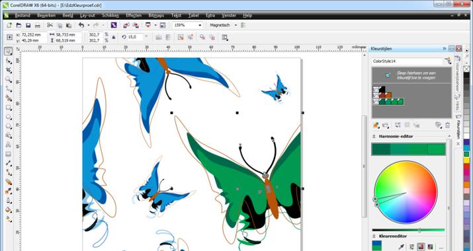
Task: Select the Basic Shapes tool
Action: click(x=9, y=135)
